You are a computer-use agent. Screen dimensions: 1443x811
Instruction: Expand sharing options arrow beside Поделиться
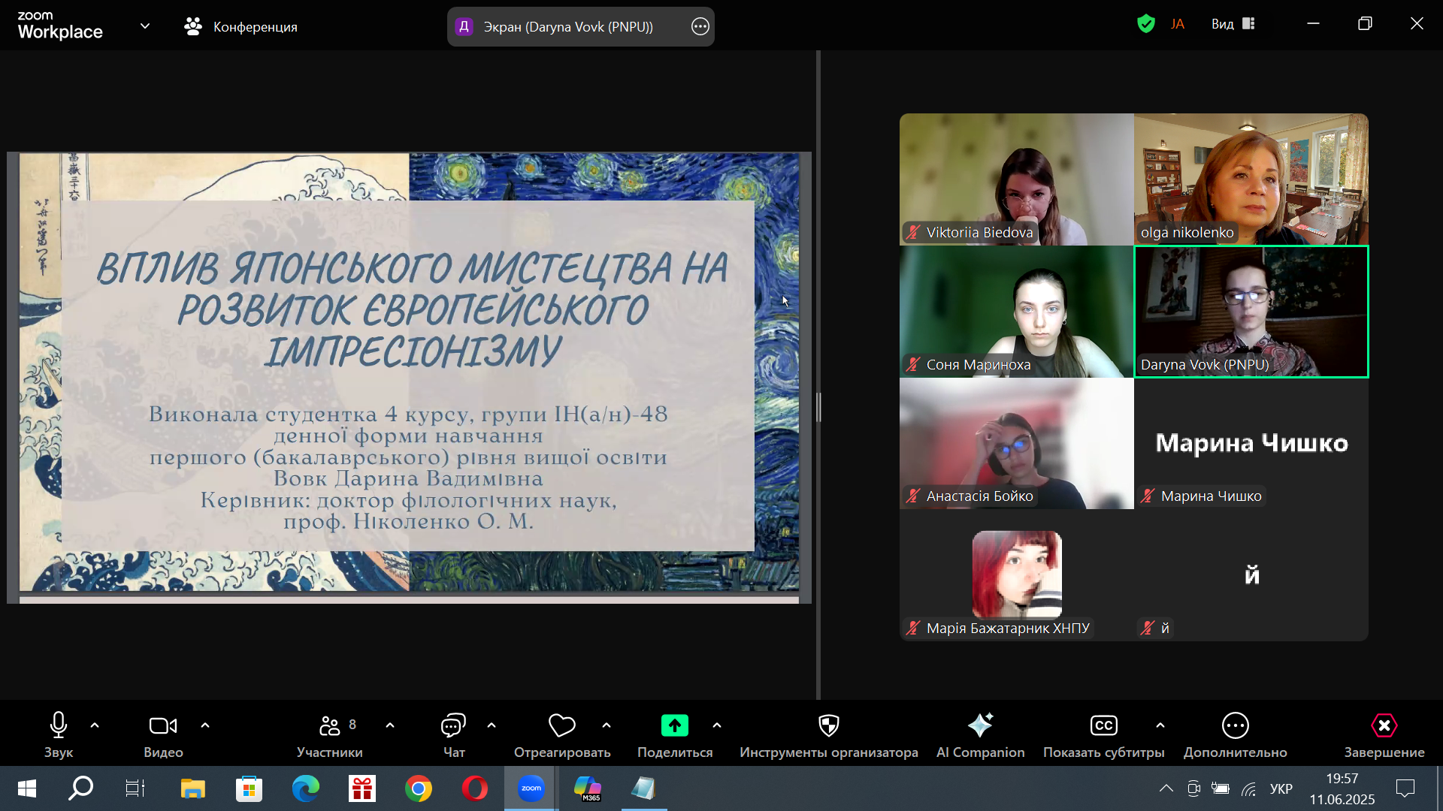(x=717, y=725)
